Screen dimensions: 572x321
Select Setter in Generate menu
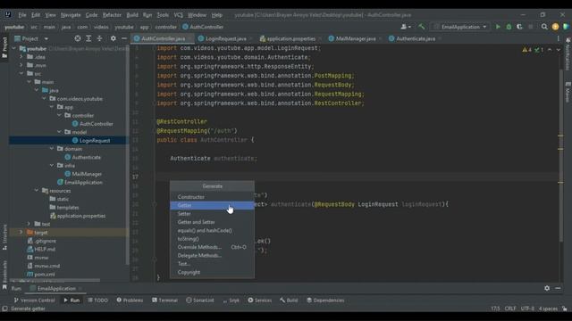tap(212, 214)
